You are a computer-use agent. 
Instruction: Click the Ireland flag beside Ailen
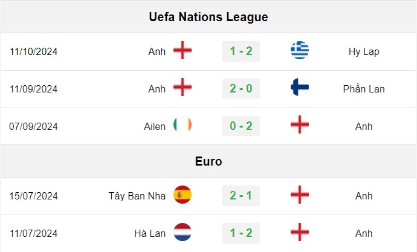(x=183, y=124)
